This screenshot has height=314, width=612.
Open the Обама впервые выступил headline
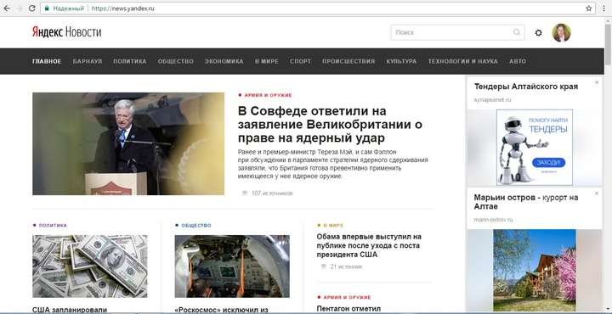[369, 246]
